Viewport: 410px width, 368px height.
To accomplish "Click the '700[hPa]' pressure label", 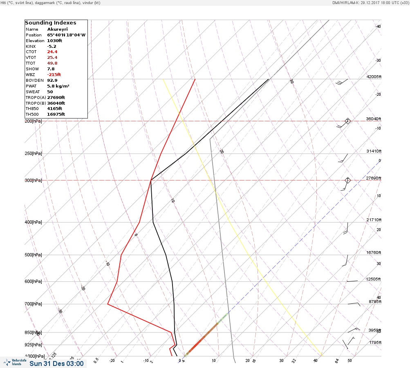I will point(33,304).
